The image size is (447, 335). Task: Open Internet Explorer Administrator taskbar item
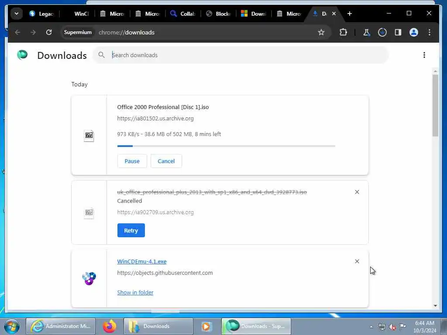coord(61,326)
